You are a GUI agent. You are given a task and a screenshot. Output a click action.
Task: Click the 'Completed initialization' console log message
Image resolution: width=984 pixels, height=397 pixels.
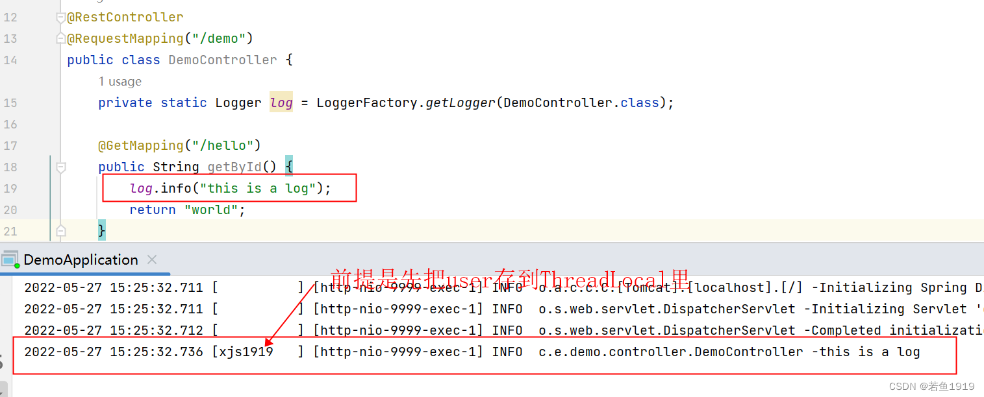(x=897, y=331)
